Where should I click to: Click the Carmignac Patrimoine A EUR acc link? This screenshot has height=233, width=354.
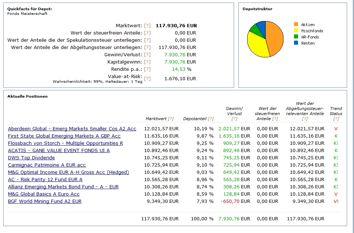coord(47,165)
